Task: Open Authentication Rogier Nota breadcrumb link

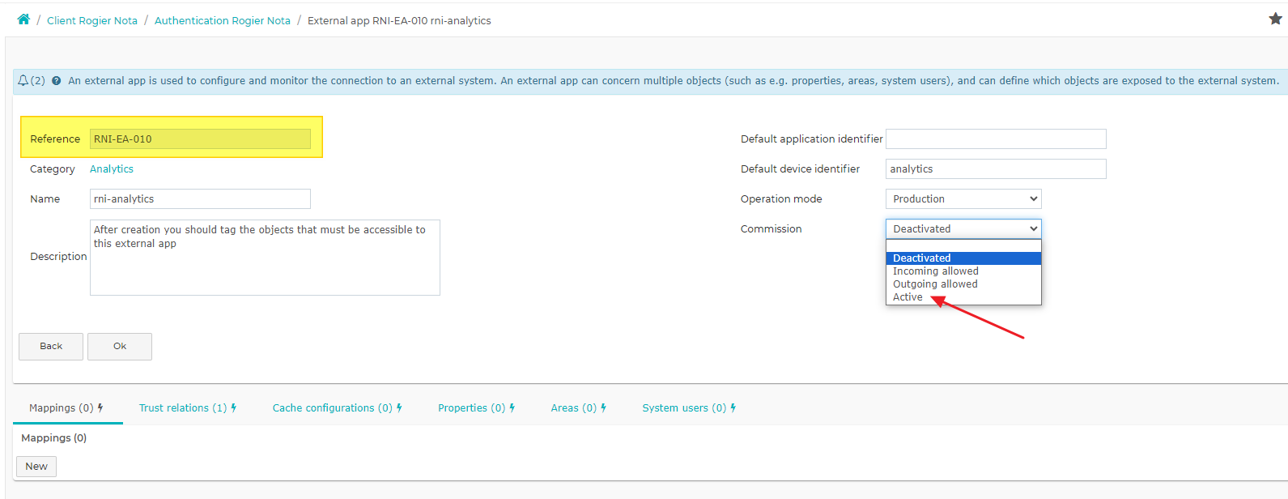Action: [x=223, y=21]
